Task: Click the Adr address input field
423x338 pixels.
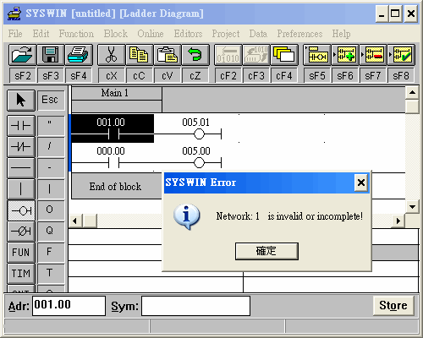Action: [x=69, y=306]
